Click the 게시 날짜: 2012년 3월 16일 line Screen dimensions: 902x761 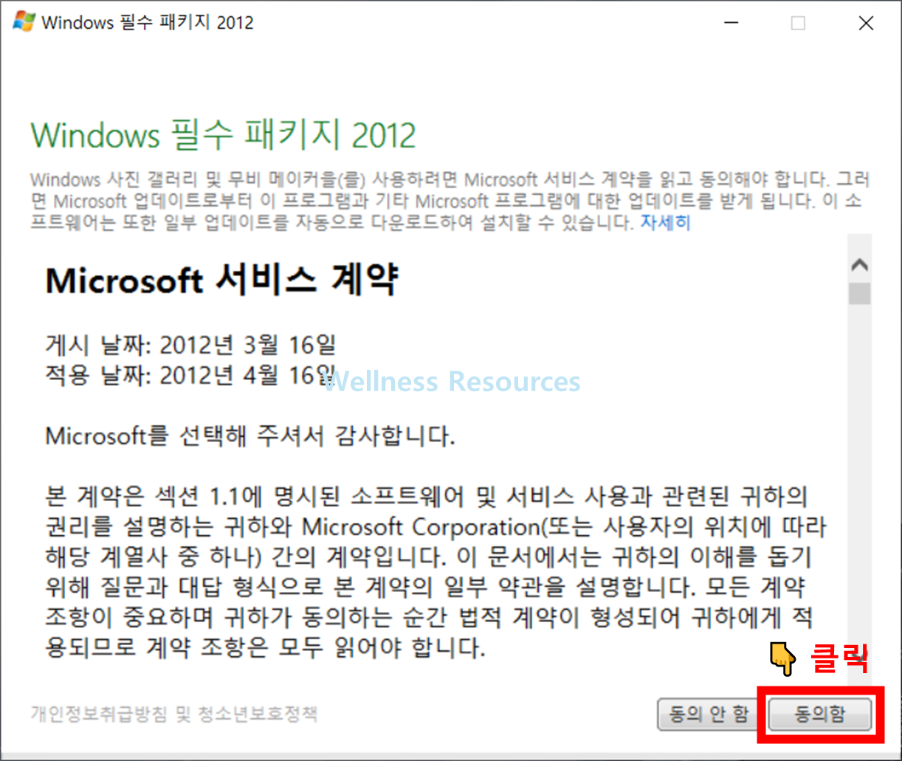(191, 345)
